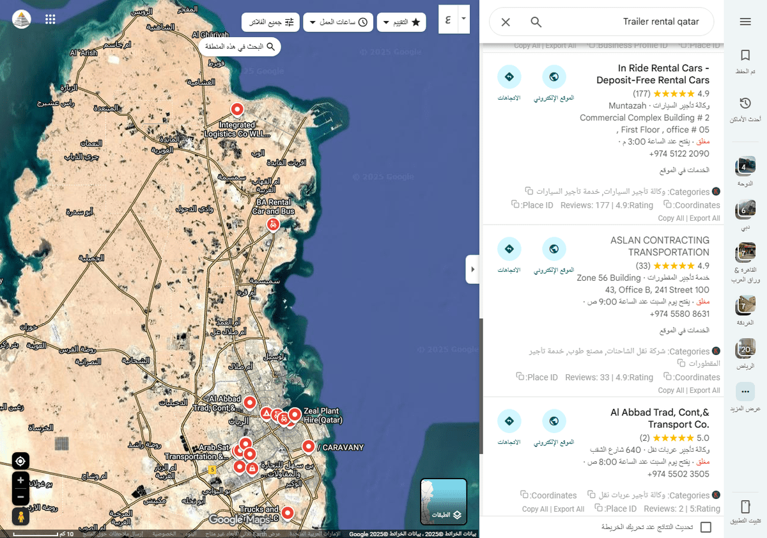This screenshot has height=538, width=767.
Task: Toggle 'تحديث النتائج عند تحريك الخريطة' checkbox
Action: [x=706, y=527]
